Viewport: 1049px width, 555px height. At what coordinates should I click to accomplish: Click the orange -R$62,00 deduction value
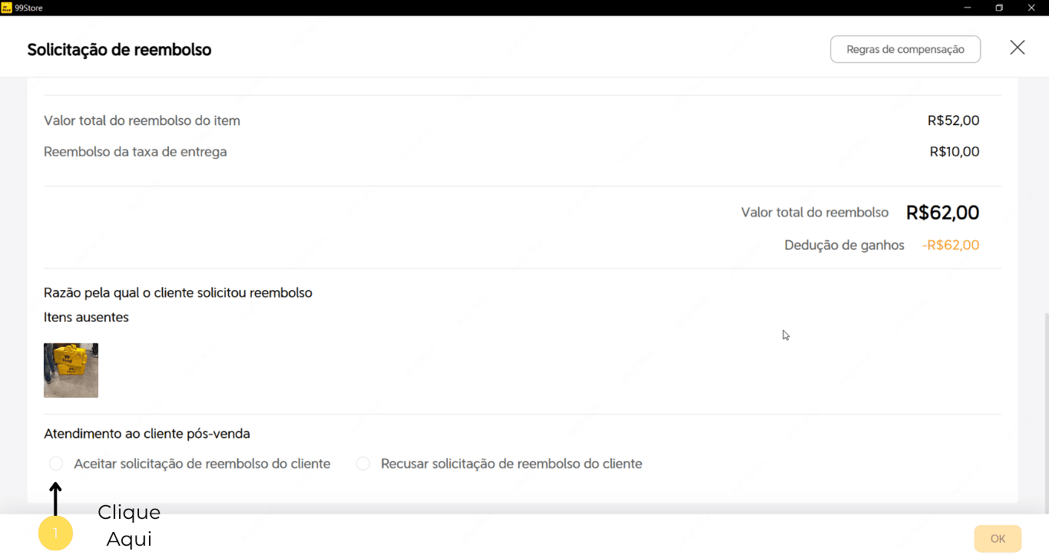pos(950,246)
